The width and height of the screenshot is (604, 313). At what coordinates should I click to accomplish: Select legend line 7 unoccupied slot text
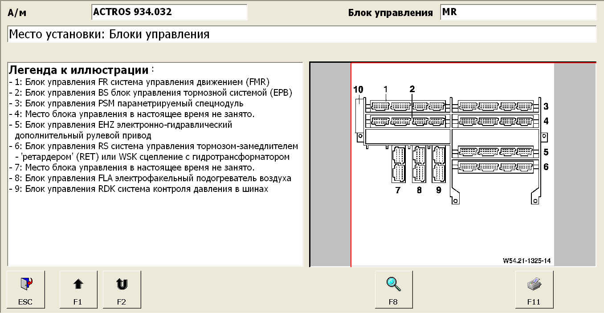pos(131,167)
